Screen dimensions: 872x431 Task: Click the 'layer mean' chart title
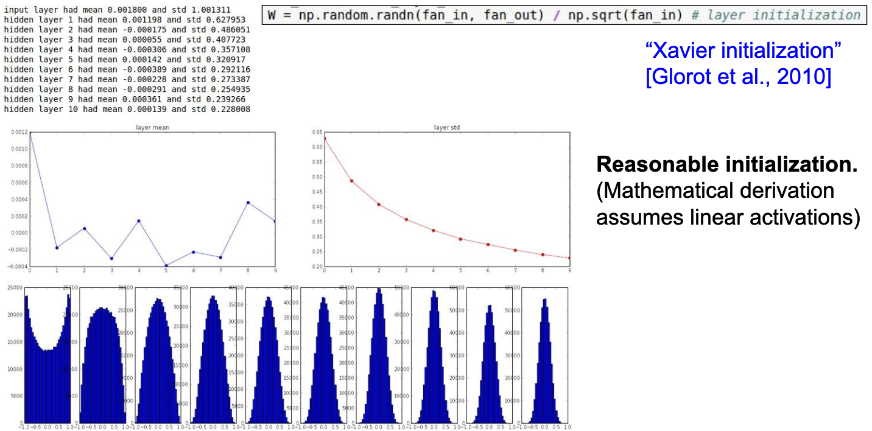[153, 127]
